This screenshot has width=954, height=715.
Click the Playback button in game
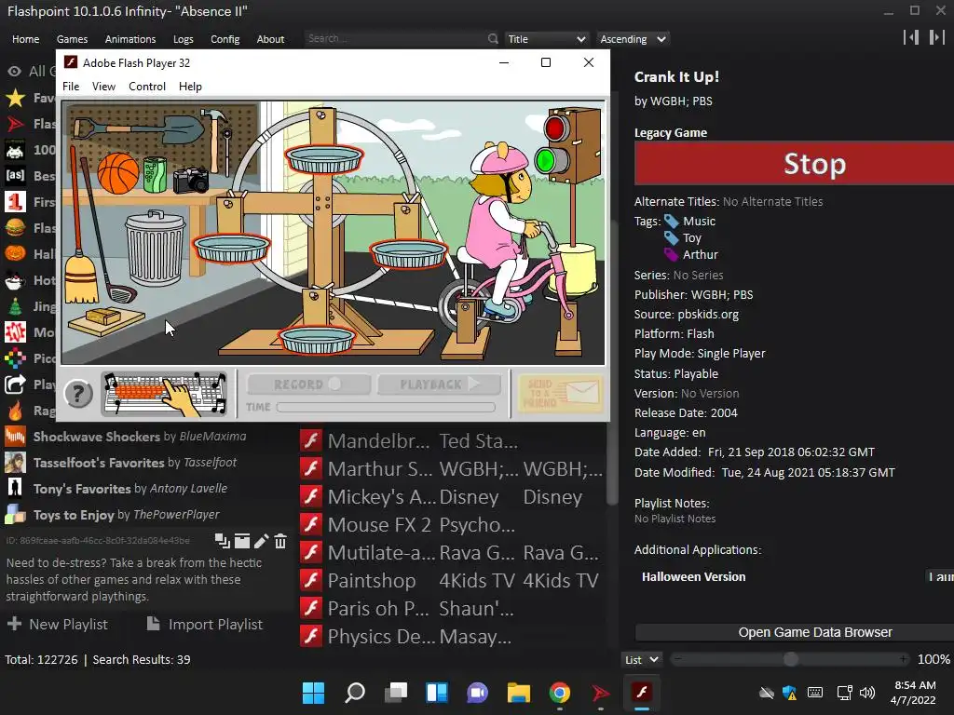click(x=439, y=384)
